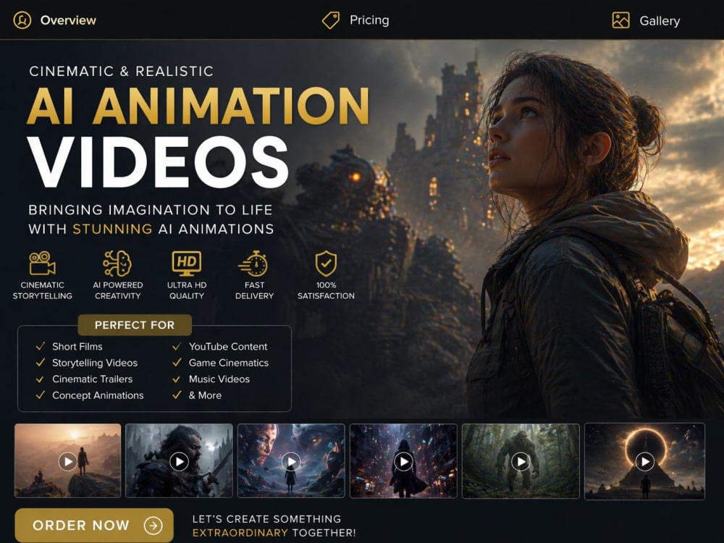The image size is (724, 543).
Task: Click the 'Concept Animations' text
Action: coord(98,395)
